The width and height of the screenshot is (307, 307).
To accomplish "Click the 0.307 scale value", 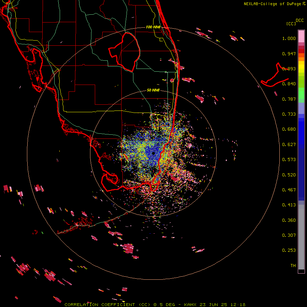I will pos(289,235).
